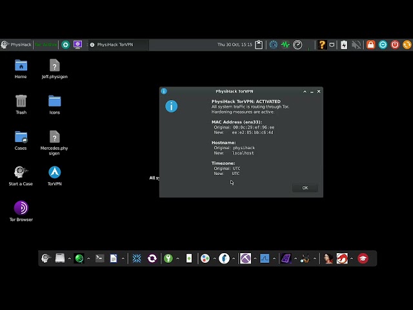Launch the terminal from the dock
Screen dimensions: 413x310
pyautogui.click(x=99, y=258)
